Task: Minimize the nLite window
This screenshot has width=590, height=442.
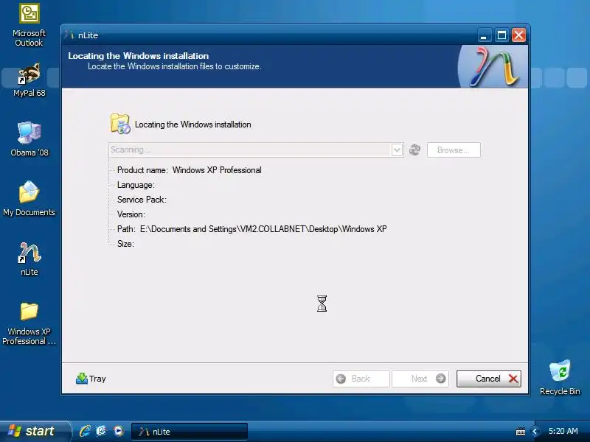Action: pos(484,35)
